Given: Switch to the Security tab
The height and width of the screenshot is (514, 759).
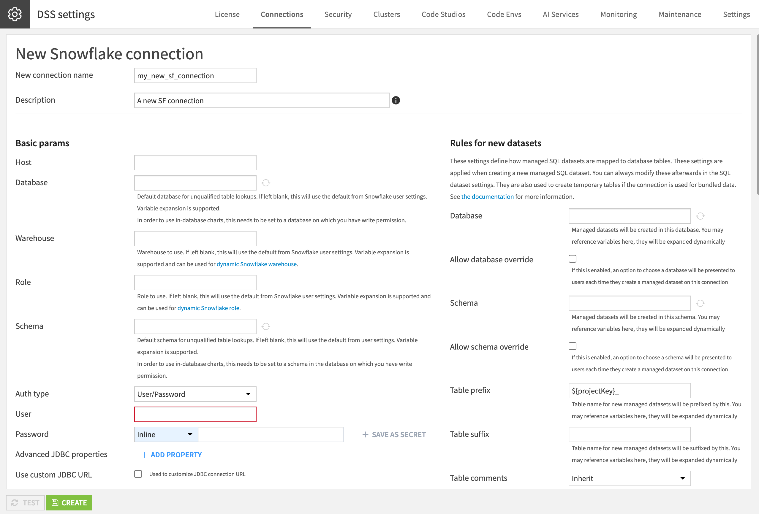Looking at the screenshot, I should click(x=338, y=14).
